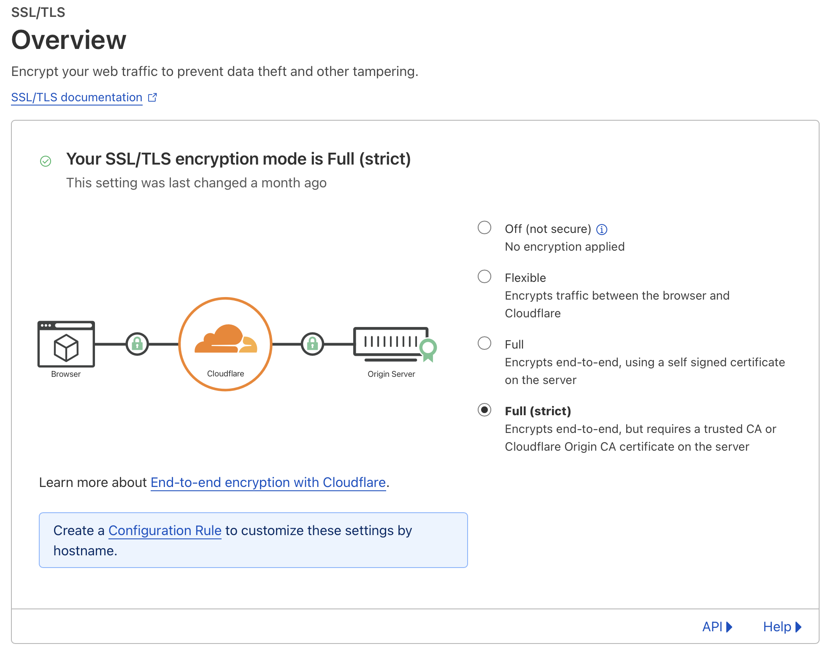Click the 'Origin Server' diagram label
The image size is (828, 649).
(391, 374)
